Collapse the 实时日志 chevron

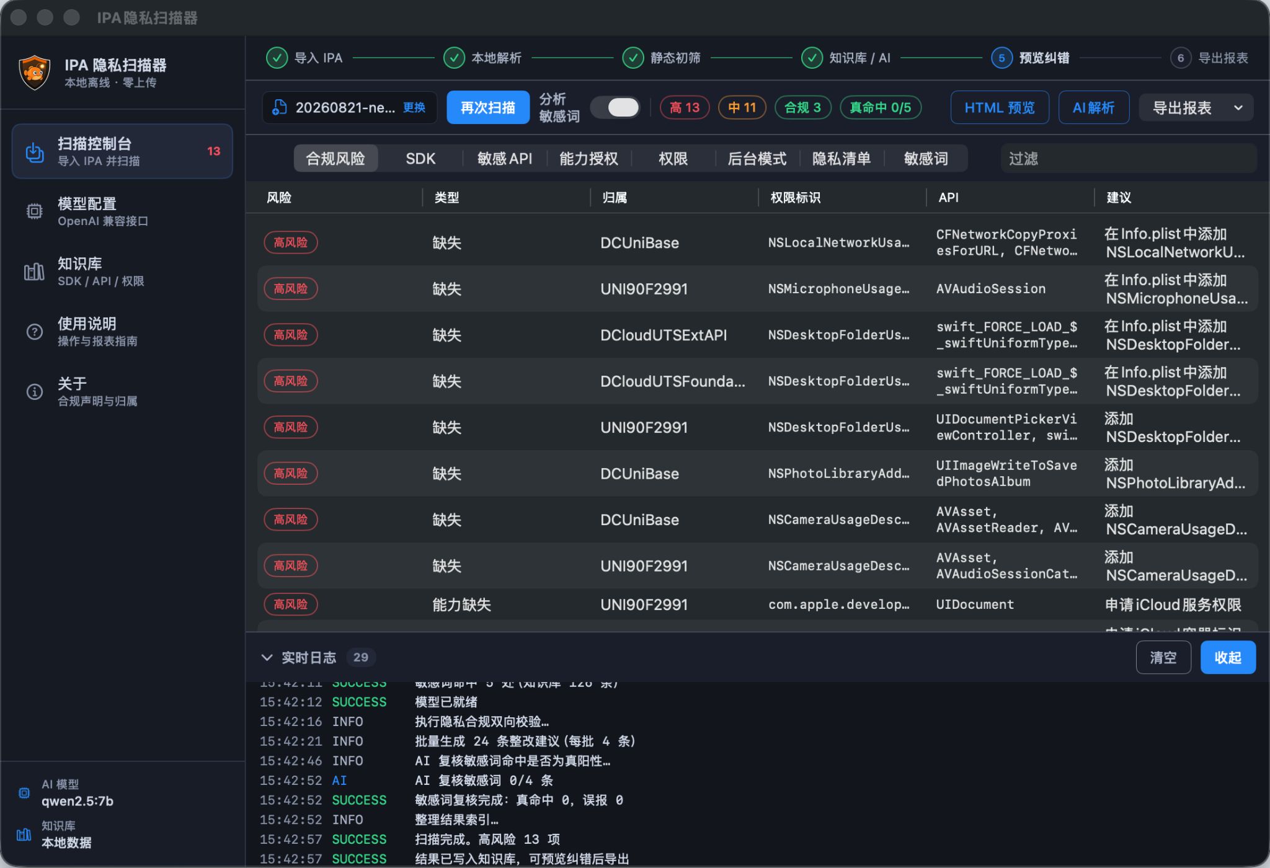point(267,657)
